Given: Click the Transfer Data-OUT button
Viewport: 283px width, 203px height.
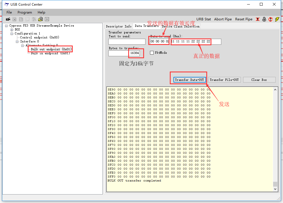Looking at the screenshot, I should (189, 80).
